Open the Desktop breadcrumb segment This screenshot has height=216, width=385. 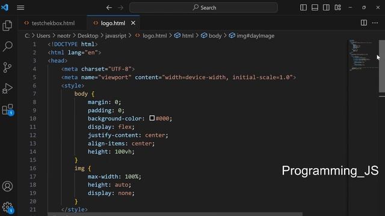tap(88, 36)
